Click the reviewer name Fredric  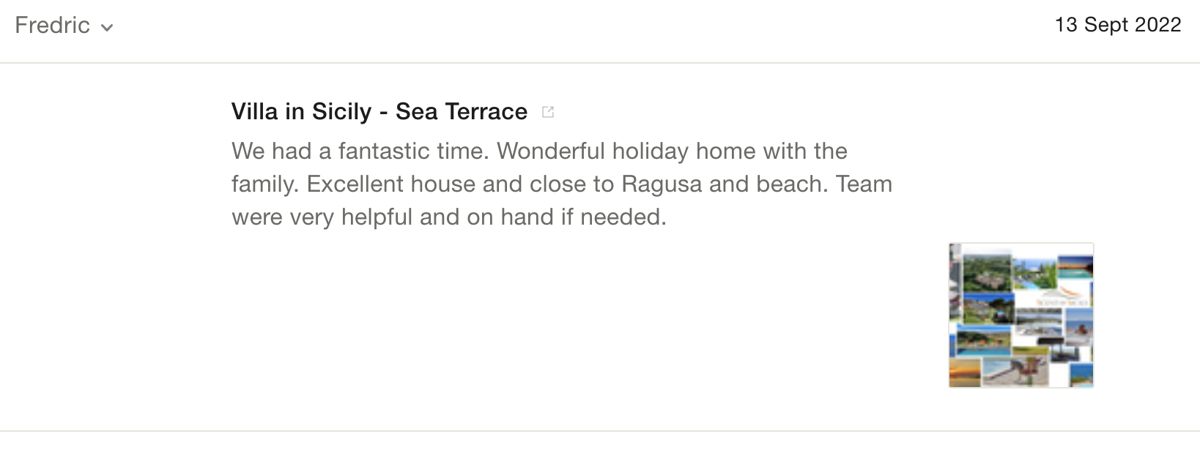(52, 26)
